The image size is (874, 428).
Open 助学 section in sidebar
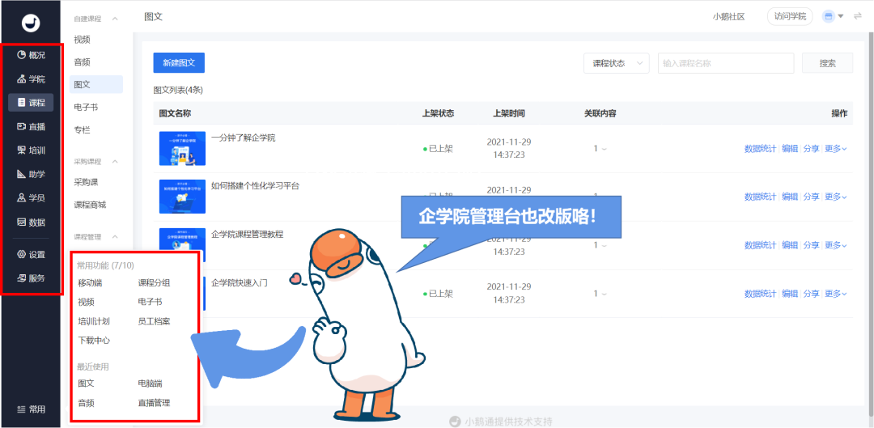[31, 175]
